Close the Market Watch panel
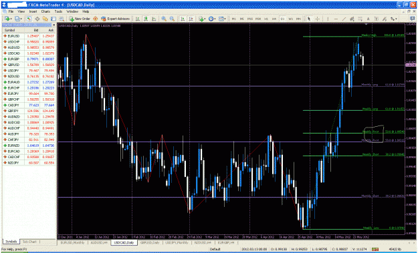 click(x=54, y=25)
